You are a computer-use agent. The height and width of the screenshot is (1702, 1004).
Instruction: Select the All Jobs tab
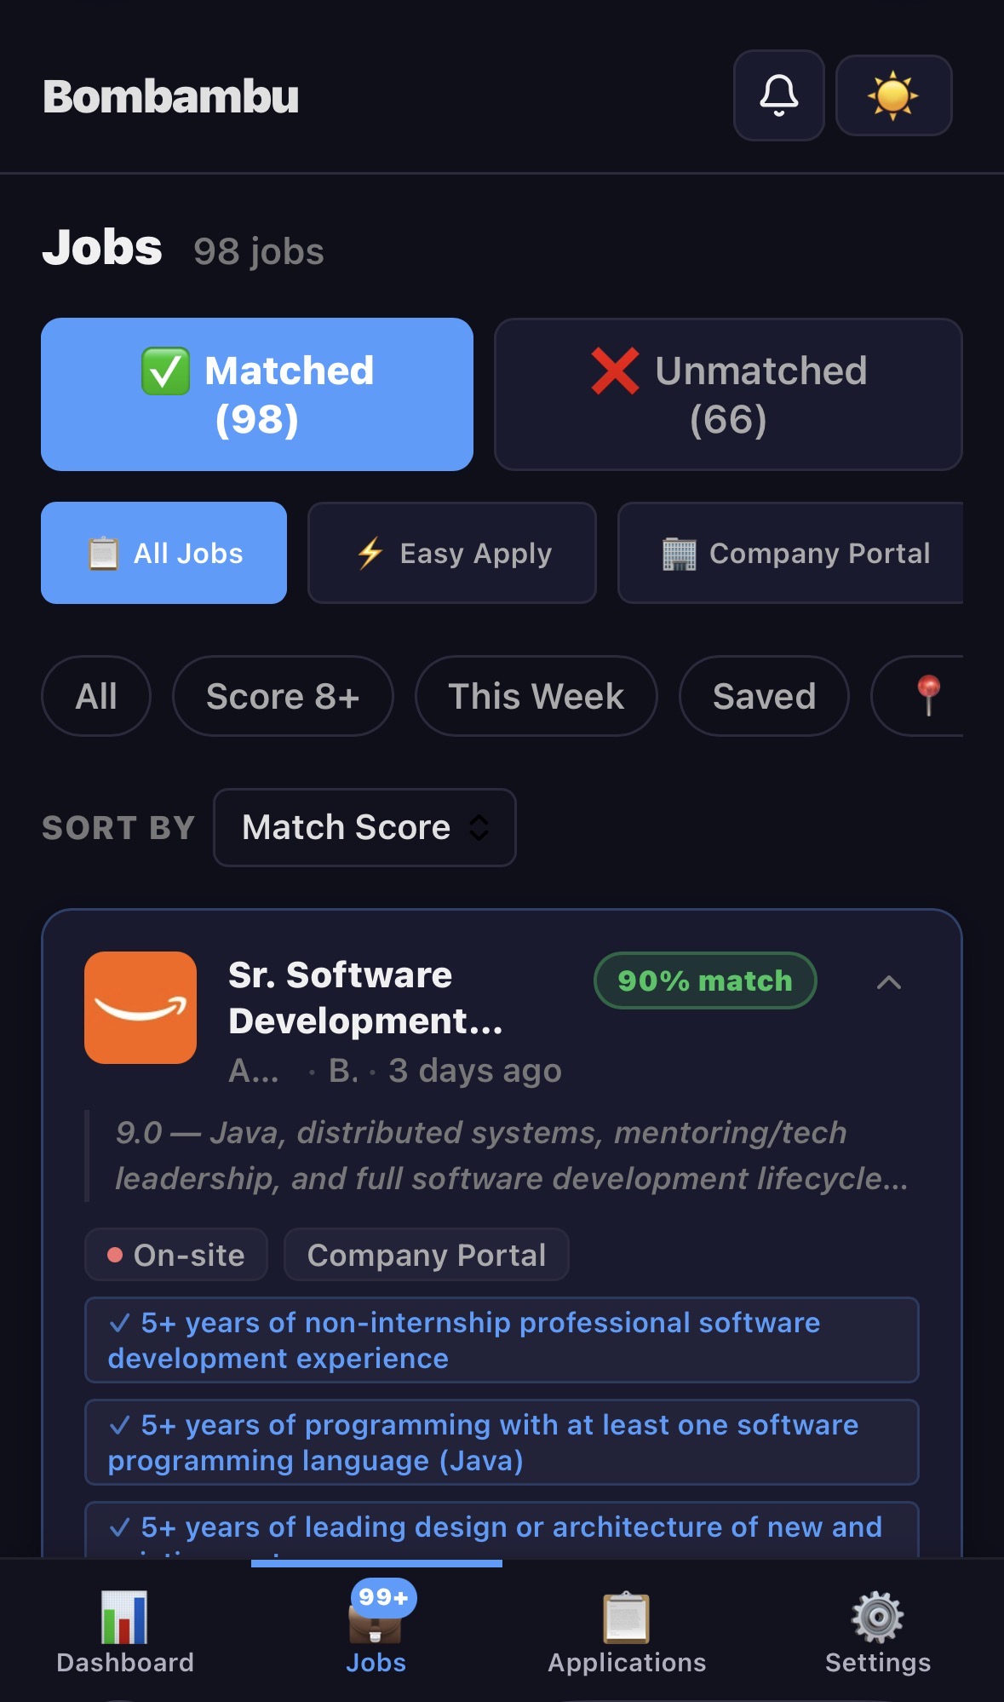tap(164, 553)
